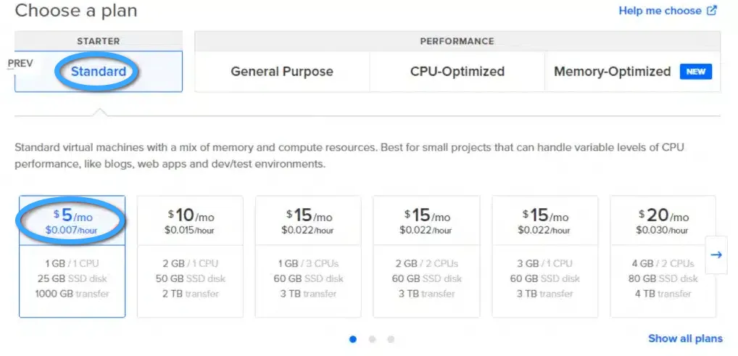The width and height of the screenshot is (738, 356).
Task: Choose the $15/mo plan with 2 GB / 2 CPUs
Action: point(426,257)
